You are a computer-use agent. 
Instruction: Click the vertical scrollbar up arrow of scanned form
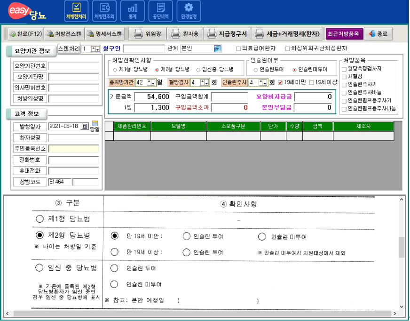coord(402,200)
